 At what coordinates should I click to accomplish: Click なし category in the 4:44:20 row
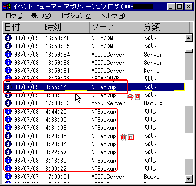(x=150, y=111)
